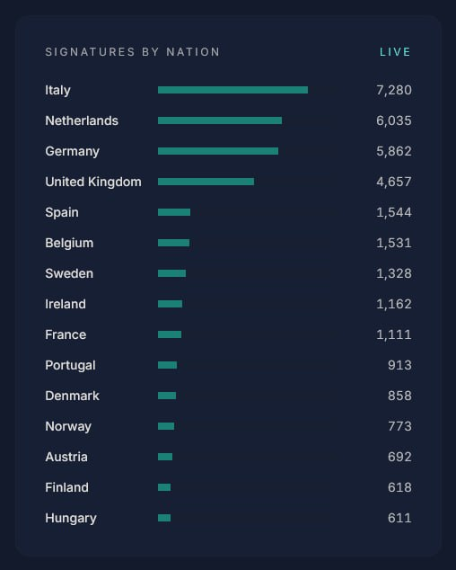Select the Ireland label
The width and height of the screenshot is (456, 570).
66,304
